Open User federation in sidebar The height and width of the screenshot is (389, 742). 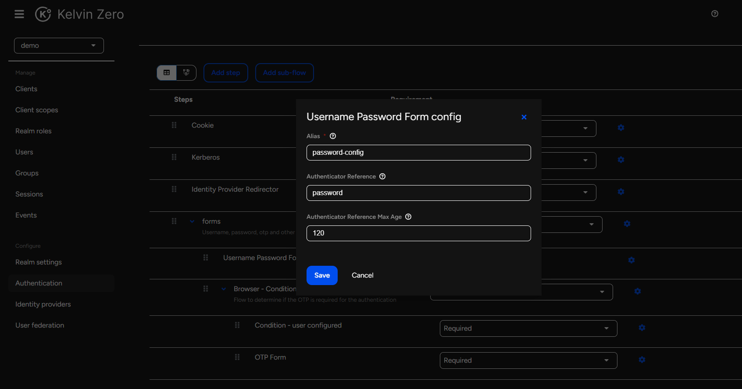click(x=39, y=325)
